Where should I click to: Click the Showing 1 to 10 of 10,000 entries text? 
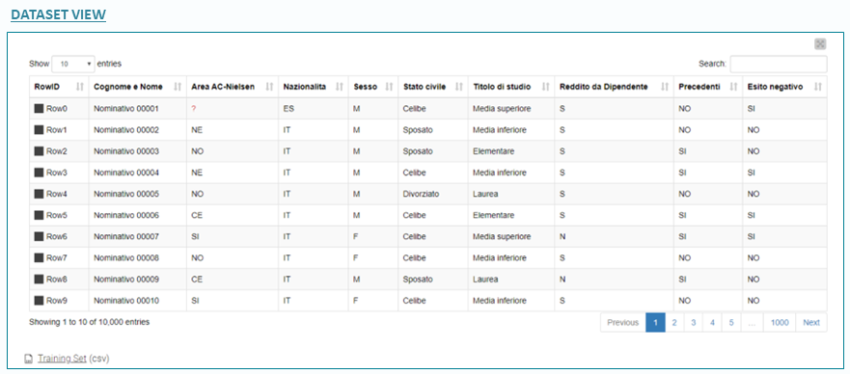[90, 322]
